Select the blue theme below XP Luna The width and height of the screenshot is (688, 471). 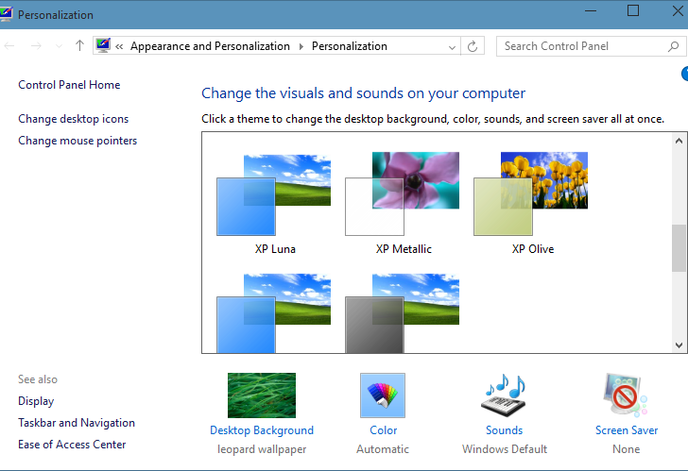point(274,313)
